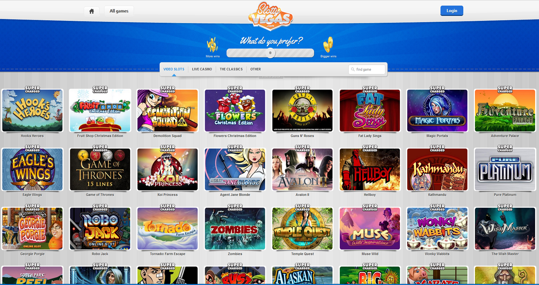The image size is (539, 285).
Task: Select the Video Slots tab
Action: click(174, 69)
